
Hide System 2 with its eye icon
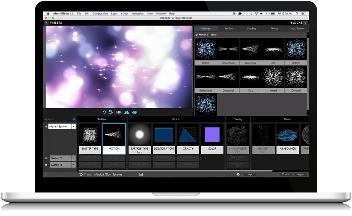click(x=46, y=158)
